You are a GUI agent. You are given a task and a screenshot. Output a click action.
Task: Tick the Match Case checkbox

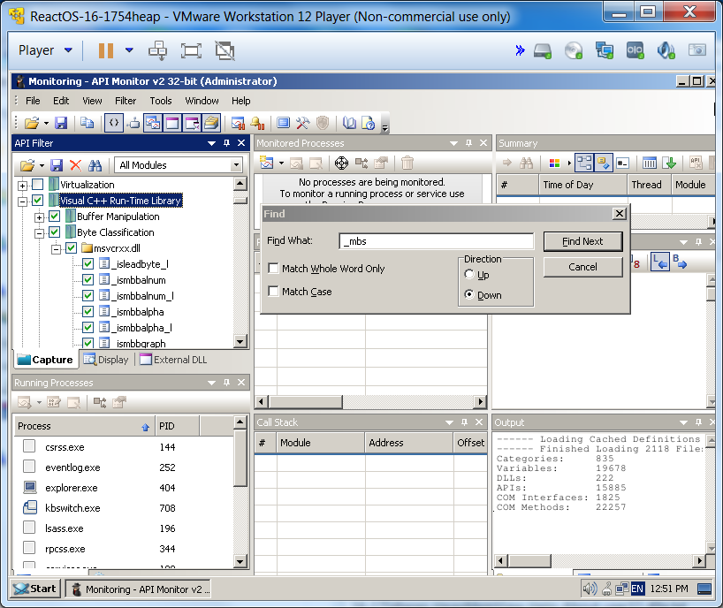tap(274, 292)
